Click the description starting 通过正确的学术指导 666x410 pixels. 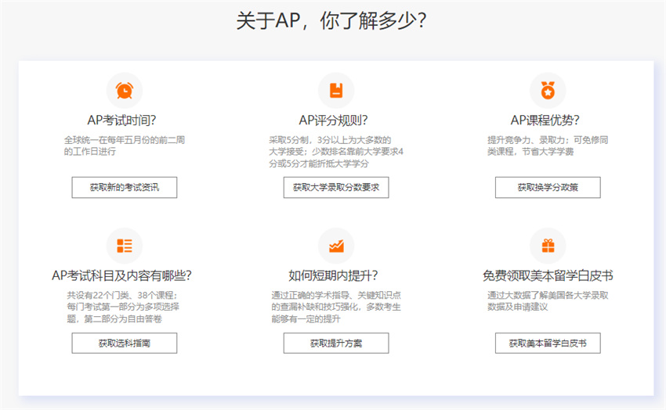pyautogui.click(x=336, y=307)
